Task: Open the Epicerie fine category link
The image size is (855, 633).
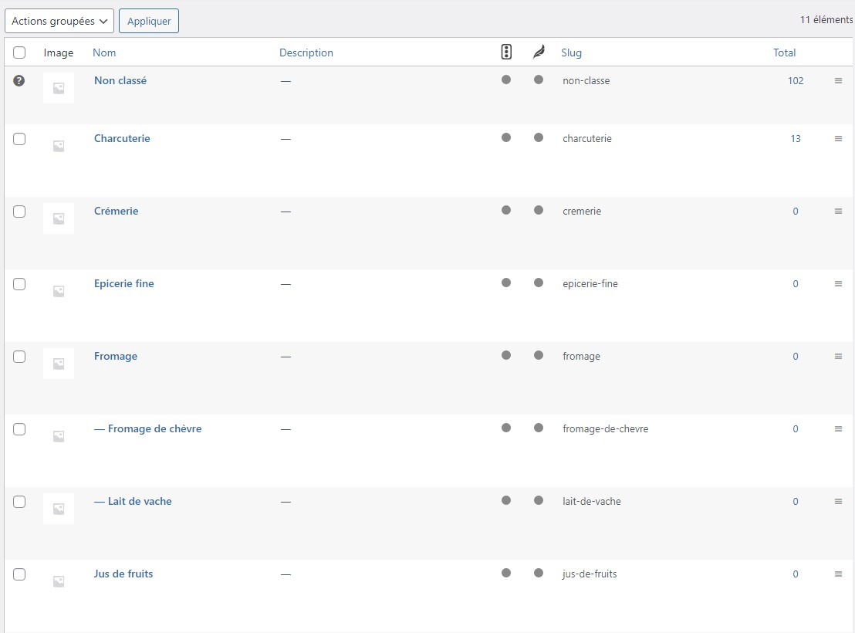Action: tap(124, 284)
